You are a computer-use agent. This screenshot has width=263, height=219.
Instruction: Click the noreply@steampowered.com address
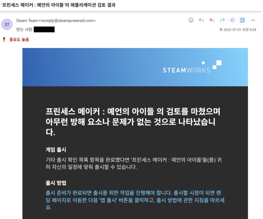[67, 21]
